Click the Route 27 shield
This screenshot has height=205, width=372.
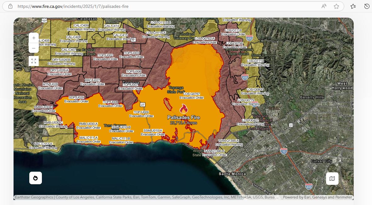click(142, 105)
